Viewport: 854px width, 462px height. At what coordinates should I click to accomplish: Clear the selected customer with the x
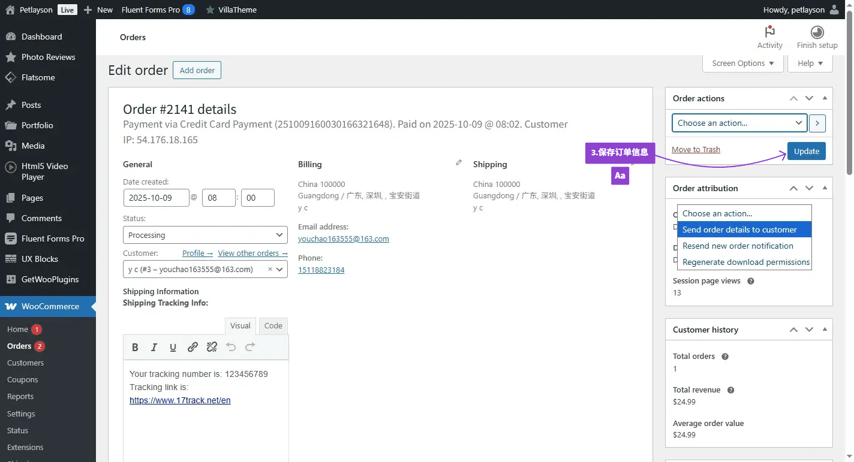[270, 270]
